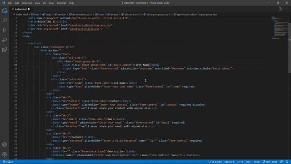Click index.html in the breadcrumb
This screenshot has width=291, height=164.
22,15
